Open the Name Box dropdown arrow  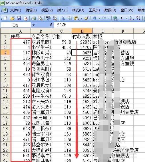pyautogui.click(x=33, y=25)
